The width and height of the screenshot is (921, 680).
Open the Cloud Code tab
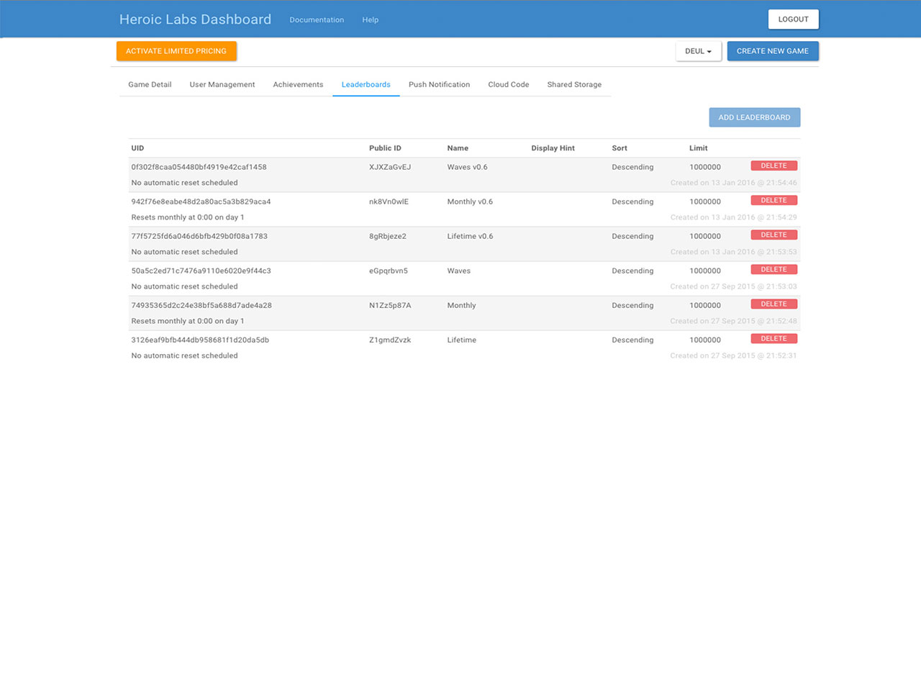tap(508, 85)
